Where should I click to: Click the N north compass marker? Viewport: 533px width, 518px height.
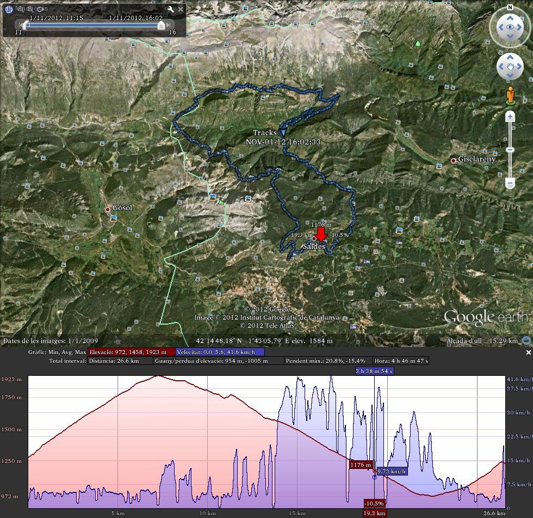pyautogui.click(x=510, y=8)
